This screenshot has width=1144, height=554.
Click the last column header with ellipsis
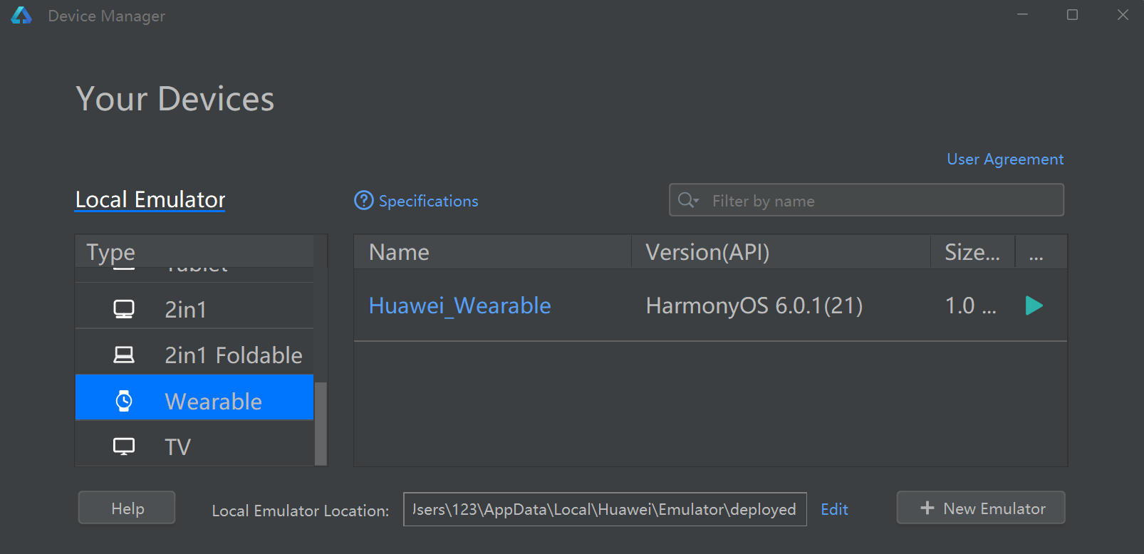pos(1041,252)
